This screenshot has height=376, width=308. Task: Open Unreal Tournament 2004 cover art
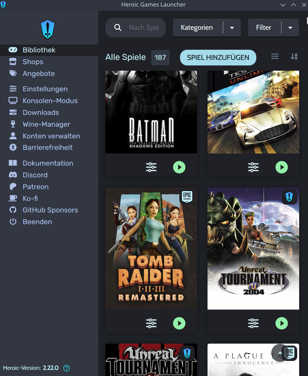[x=253, y=248]
